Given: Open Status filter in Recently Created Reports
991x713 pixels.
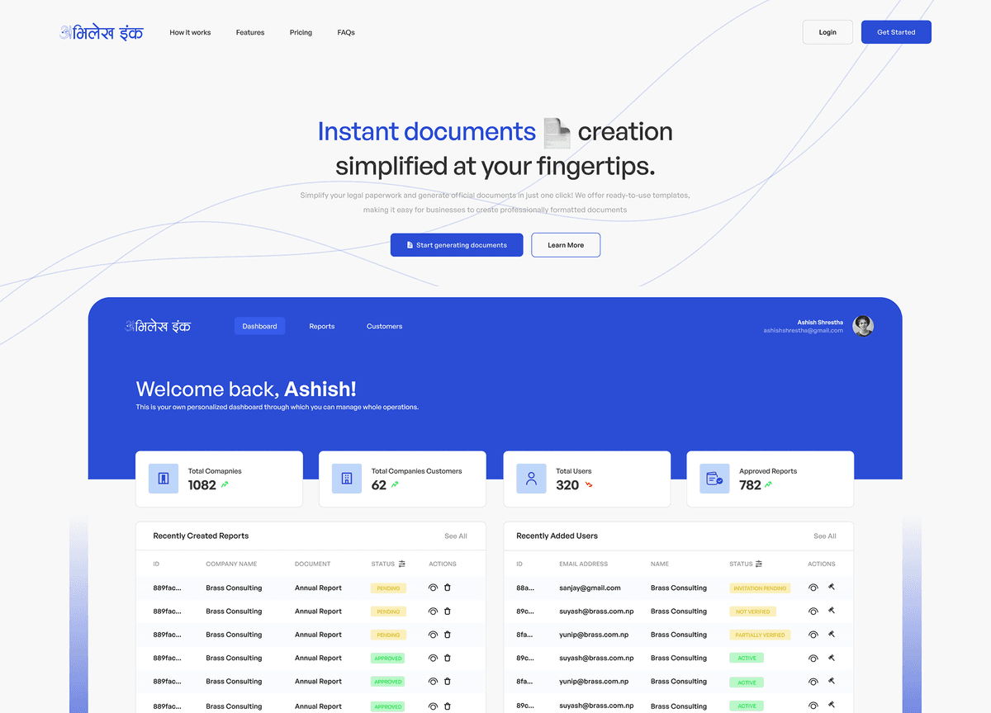Looking at the screenshot, I should [401, 564].
